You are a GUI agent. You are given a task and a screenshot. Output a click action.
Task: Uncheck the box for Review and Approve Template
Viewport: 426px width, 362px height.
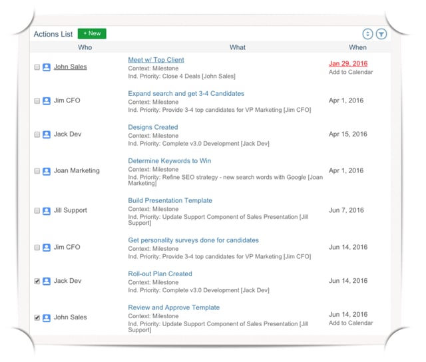37,317
